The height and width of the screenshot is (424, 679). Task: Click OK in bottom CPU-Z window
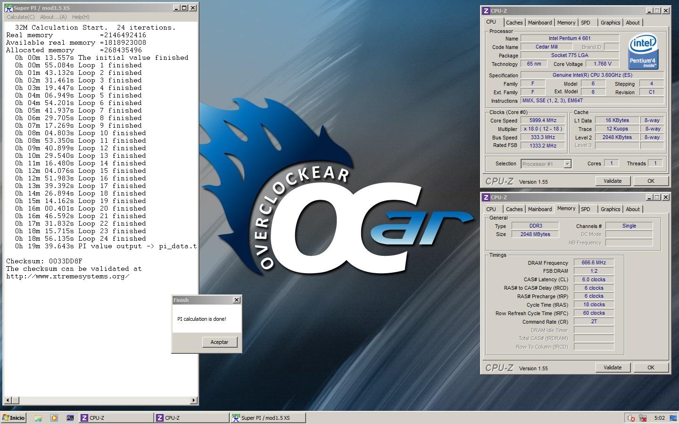coord(651,367)
